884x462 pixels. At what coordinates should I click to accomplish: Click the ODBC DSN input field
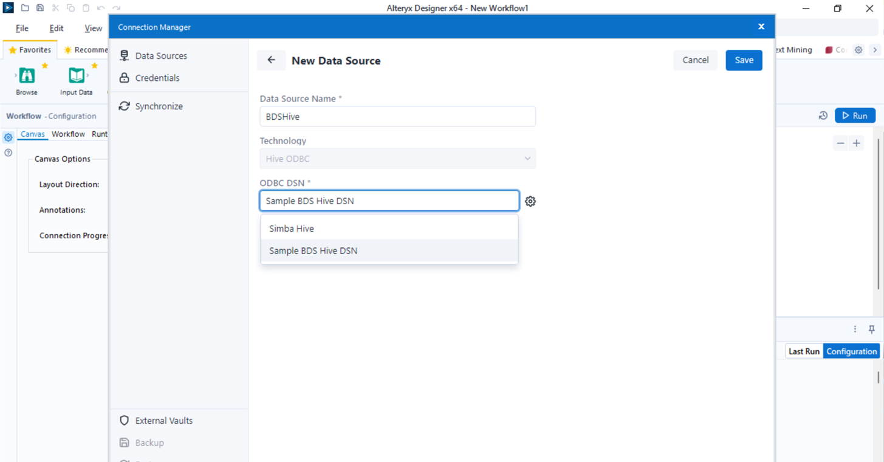[389, 201]
